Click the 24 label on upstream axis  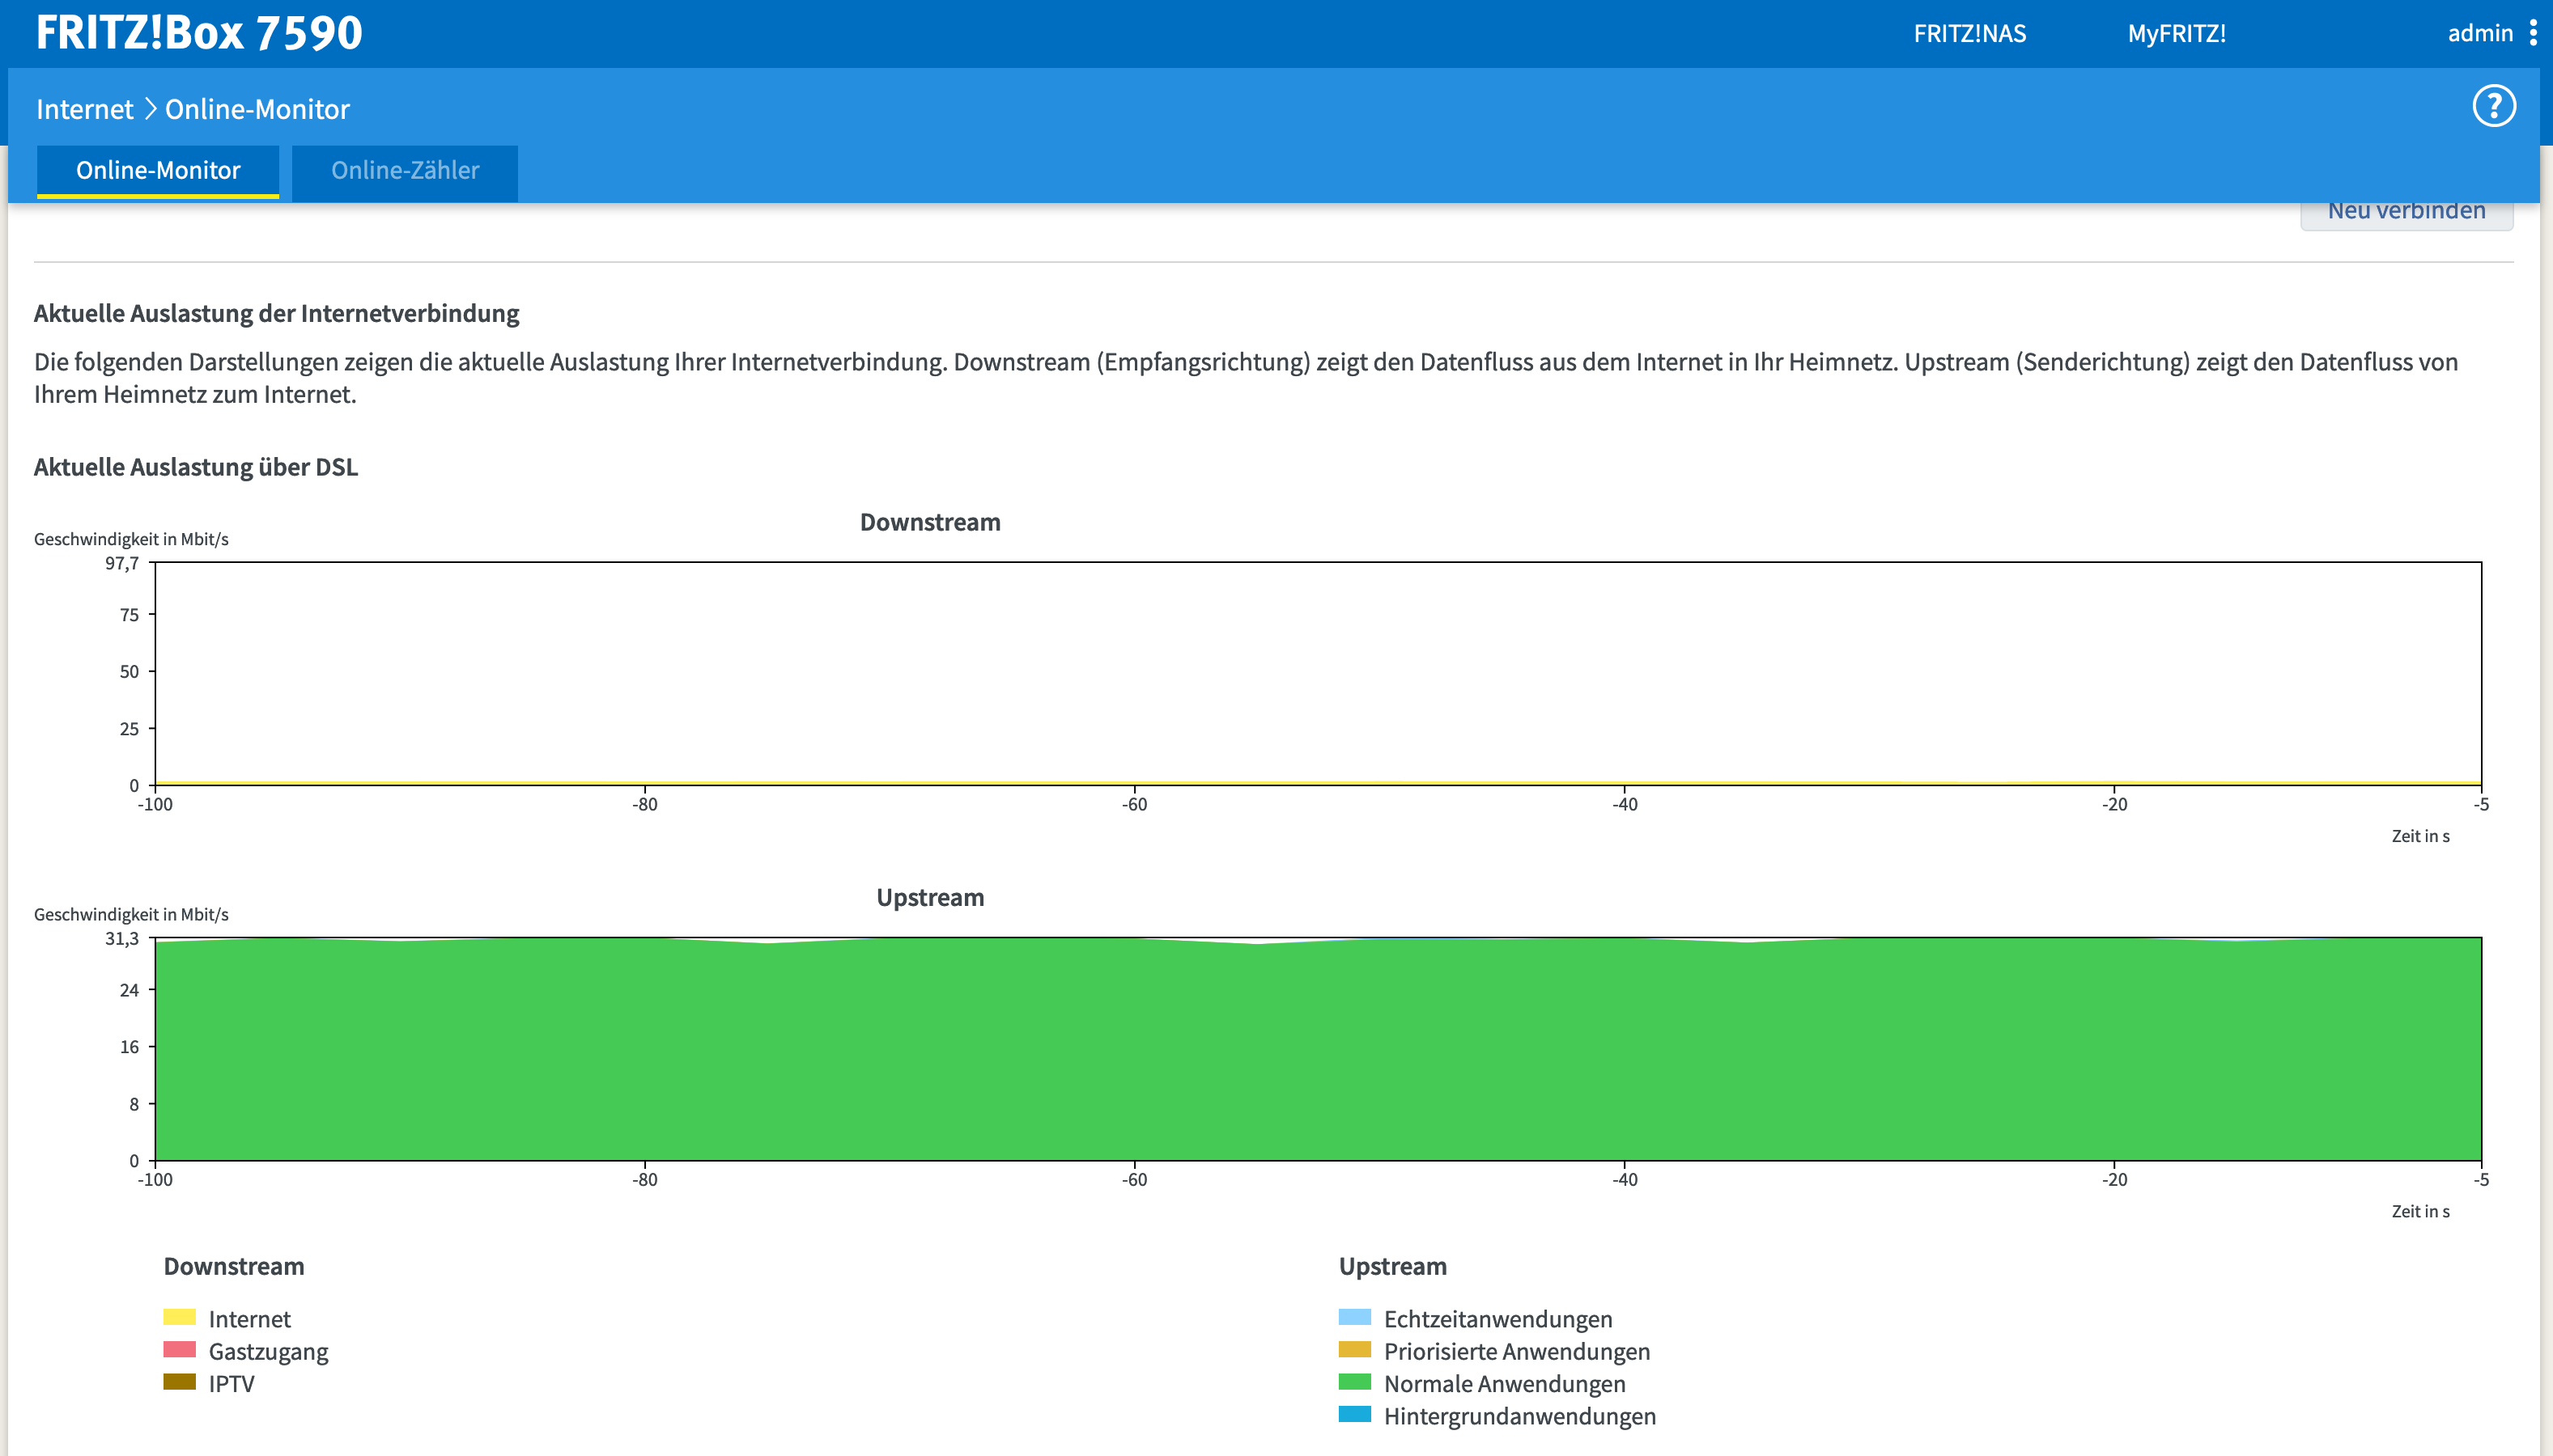pos(129,990)
